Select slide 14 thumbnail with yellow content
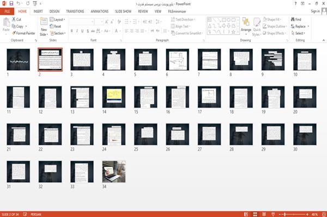The width and height of the screenshot is (327, 217). [114, 97]
